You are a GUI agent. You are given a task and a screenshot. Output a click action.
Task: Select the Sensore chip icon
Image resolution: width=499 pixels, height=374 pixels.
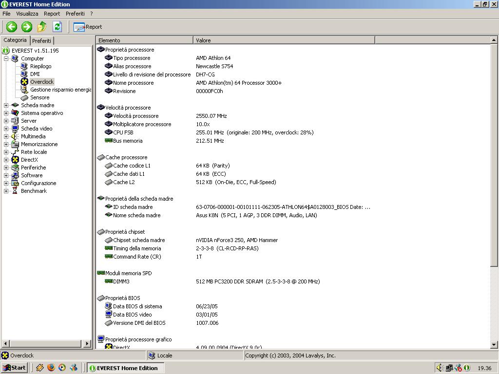pyautogui.click(x=24, y=97)
